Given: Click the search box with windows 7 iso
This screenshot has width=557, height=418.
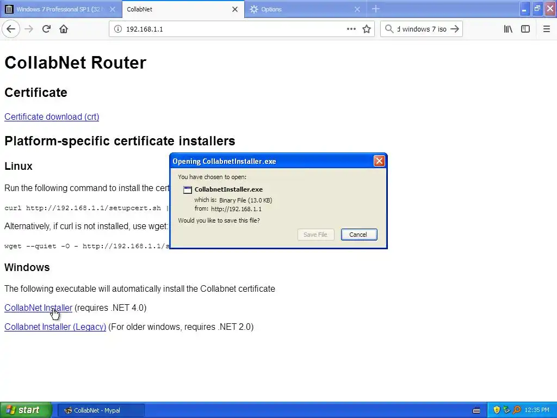Looking at the screenshot, I should [421, 29].
